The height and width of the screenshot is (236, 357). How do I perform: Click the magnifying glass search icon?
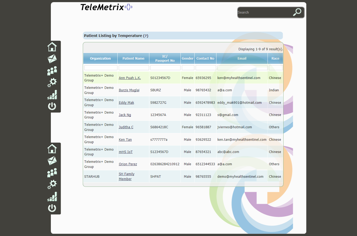[x=297, y=12]
